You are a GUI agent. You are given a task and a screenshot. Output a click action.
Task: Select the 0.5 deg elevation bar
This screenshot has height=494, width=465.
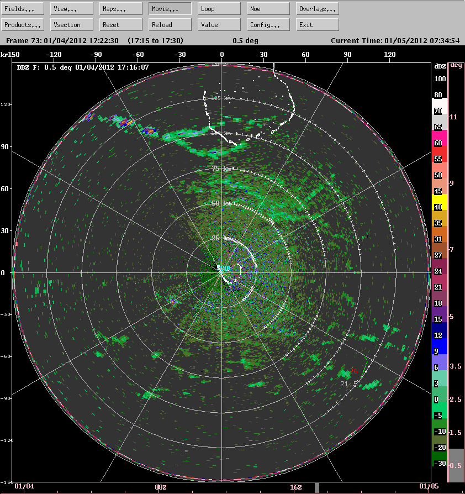[456, 465]
